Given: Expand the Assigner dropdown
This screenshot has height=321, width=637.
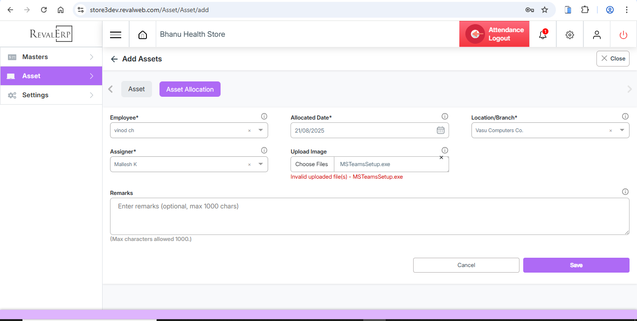Looking at the screenshot, I should (x=261, y=164).
